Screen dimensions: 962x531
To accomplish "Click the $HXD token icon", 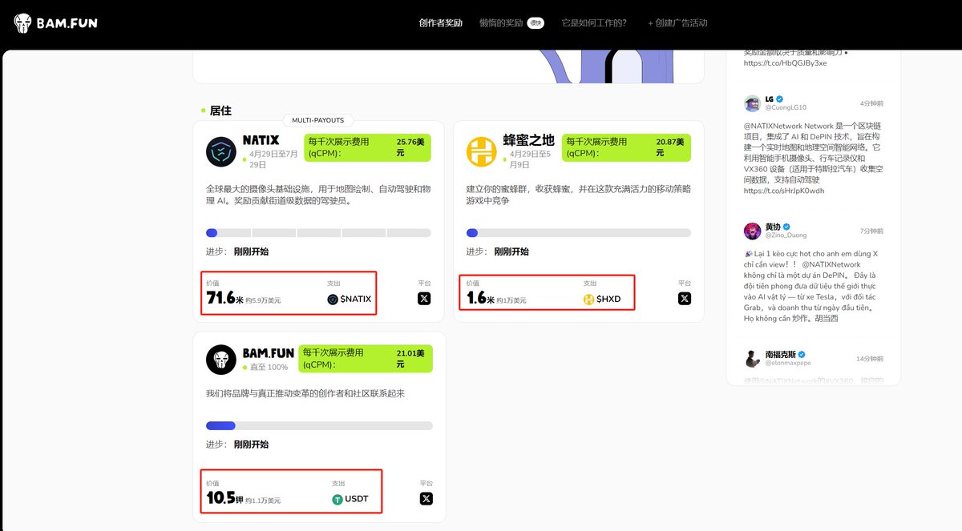I will tap(589, 300).
